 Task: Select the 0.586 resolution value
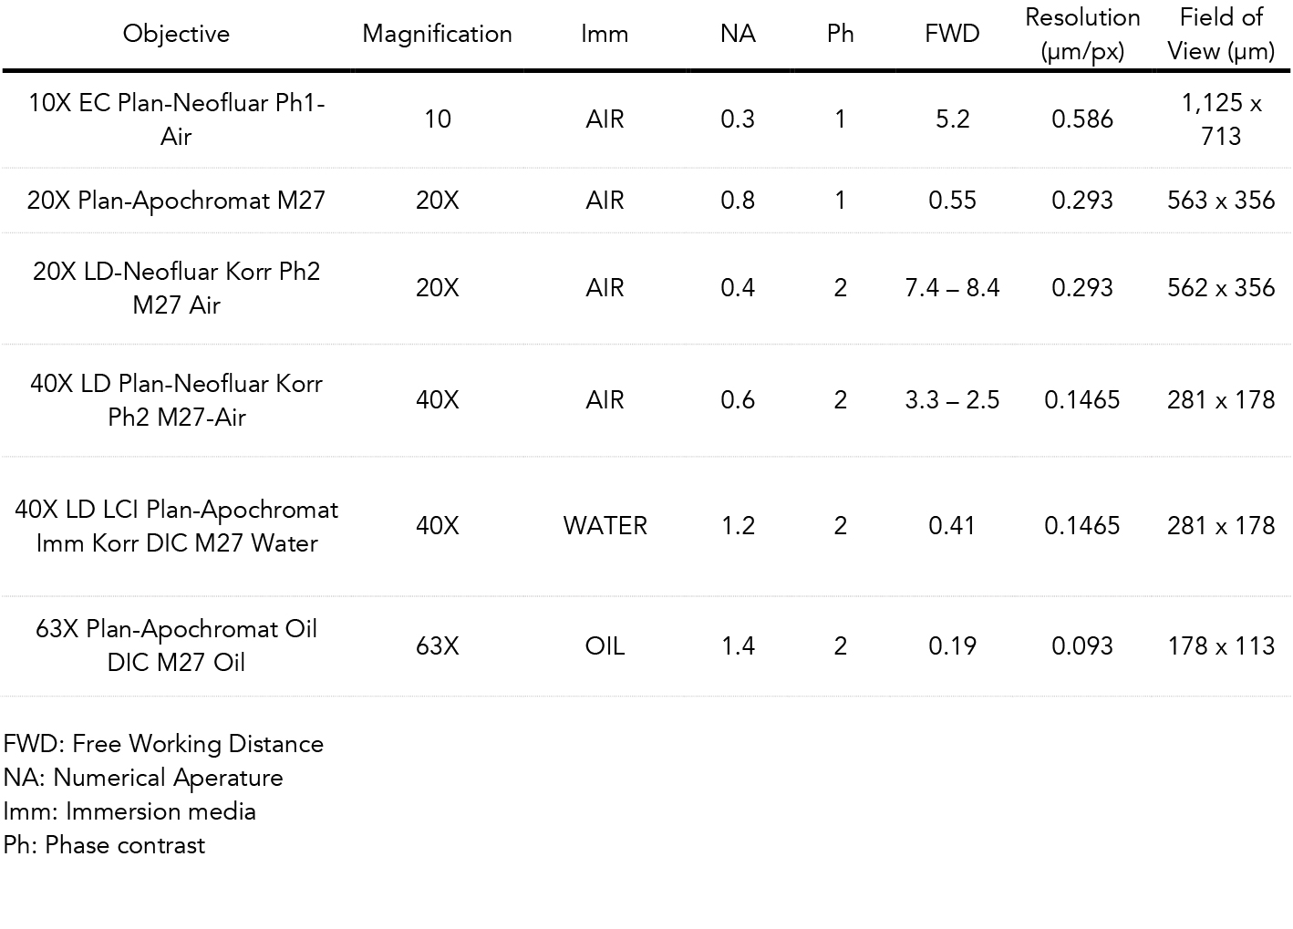point(1082,119)
